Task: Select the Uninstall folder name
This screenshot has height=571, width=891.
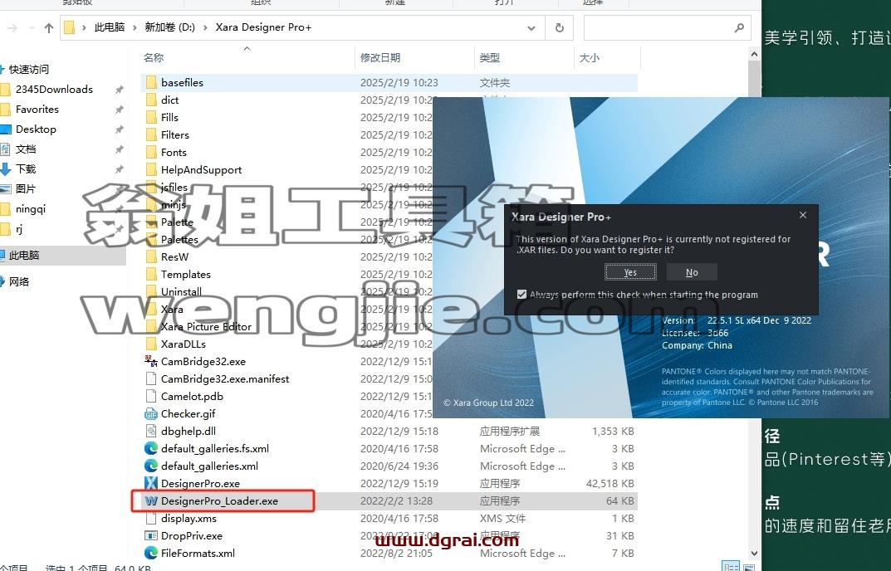Action: [x=181, y=291]
